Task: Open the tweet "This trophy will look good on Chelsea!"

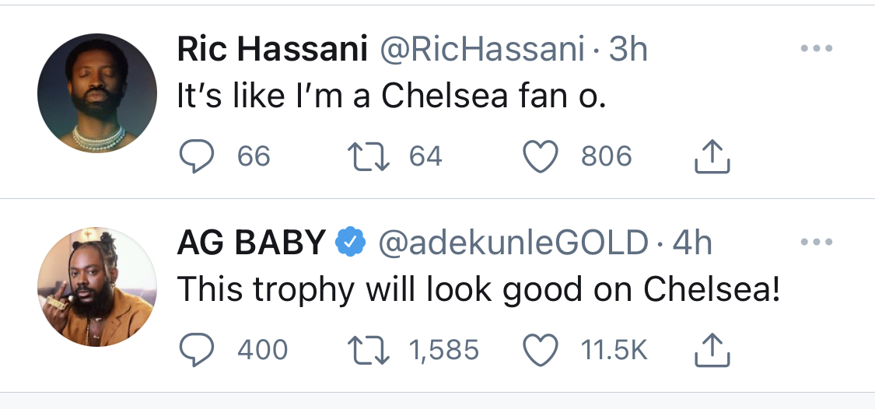Action: (478, 290)
